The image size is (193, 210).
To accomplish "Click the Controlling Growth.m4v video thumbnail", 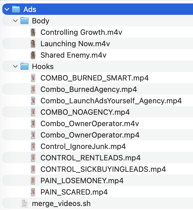I will coord(33,32).
